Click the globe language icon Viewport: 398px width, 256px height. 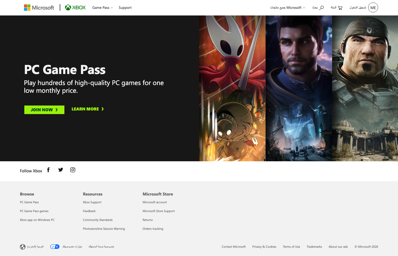[23, 247]
